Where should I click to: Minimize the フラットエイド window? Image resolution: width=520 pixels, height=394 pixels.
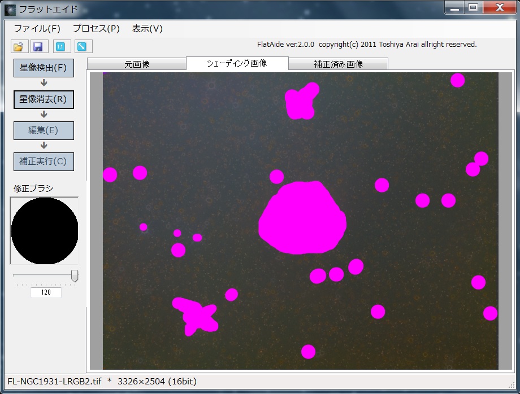tap(454, 7)
